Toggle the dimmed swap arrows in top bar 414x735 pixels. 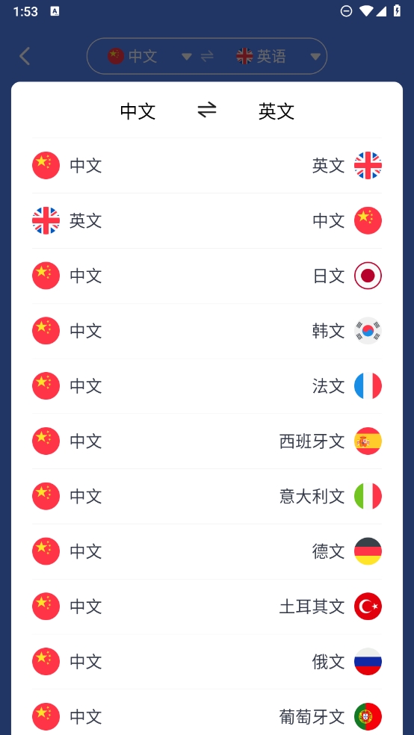pyautogui.click(x=207, y=56)
